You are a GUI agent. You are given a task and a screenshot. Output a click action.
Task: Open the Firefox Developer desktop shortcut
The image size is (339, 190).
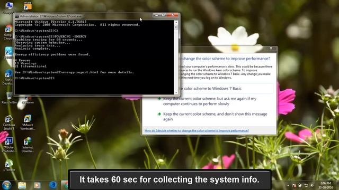point(8,77)
